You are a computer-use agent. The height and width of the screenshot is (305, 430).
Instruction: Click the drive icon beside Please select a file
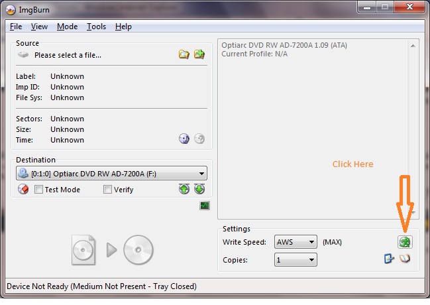[23, 54]
